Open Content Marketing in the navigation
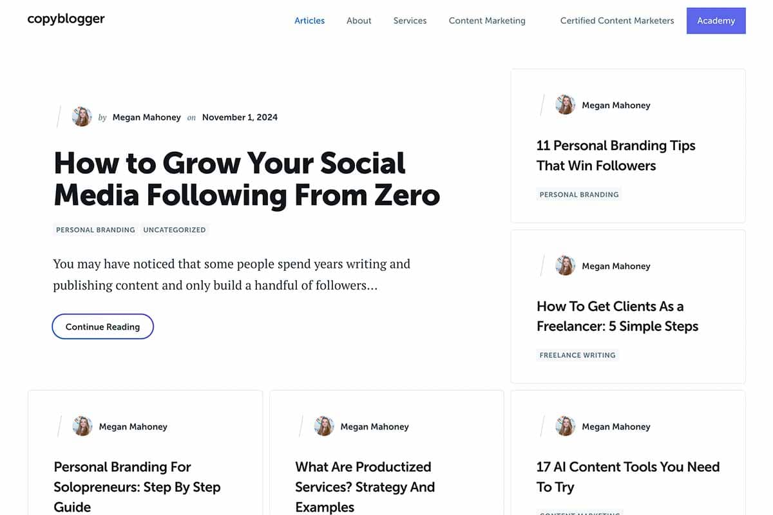Viewport: 773px width, 515px height. coord(487,21)
